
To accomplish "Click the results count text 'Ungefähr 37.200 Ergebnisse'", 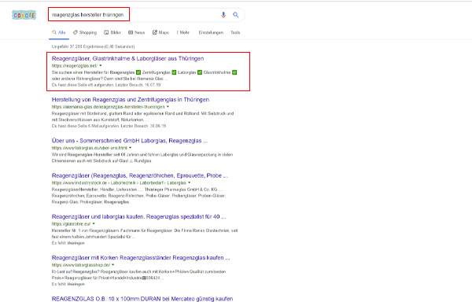I will pos(93,46).
